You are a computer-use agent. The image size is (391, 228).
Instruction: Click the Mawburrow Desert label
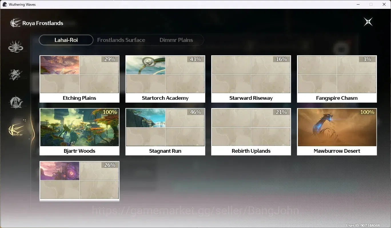point(337,151)
